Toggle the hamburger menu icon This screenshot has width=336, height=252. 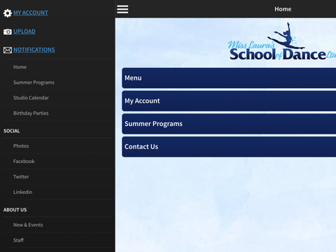[x=122, y=9]
